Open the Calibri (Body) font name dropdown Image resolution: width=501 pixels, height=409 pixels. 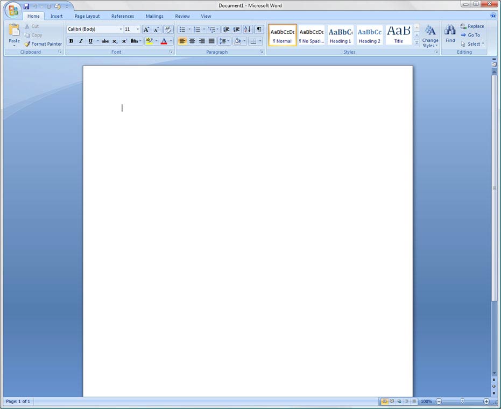(x=121, y=30)
